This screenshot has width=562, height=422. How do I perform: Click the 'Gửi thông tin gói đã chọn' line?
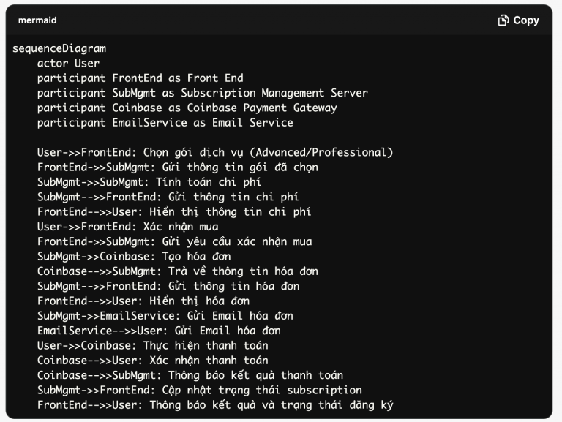[x=178, y=167]
